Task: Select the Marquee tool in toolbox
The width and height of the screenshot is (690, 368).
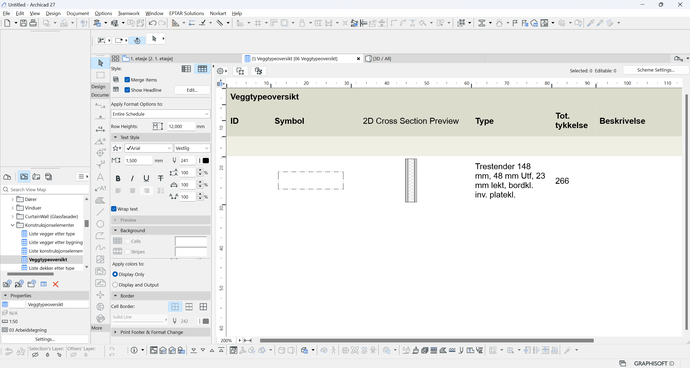Action: point(101,75)
